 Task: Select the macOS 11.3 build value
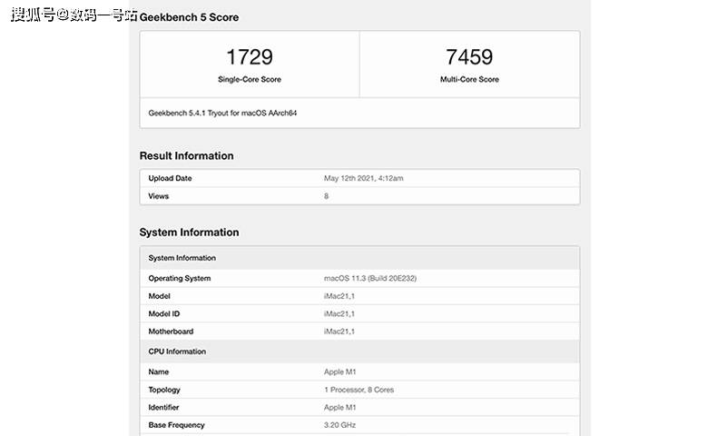[368, 279]
